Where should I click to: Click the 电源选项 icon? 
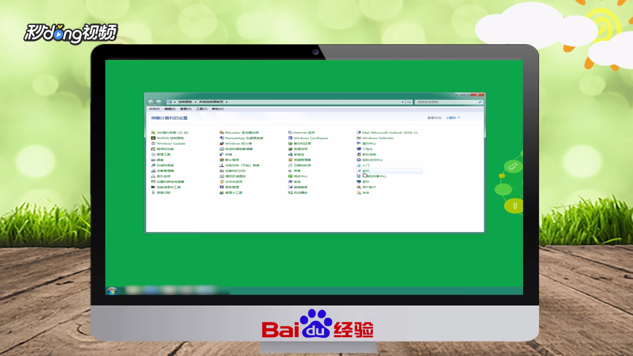click(290, 149)
